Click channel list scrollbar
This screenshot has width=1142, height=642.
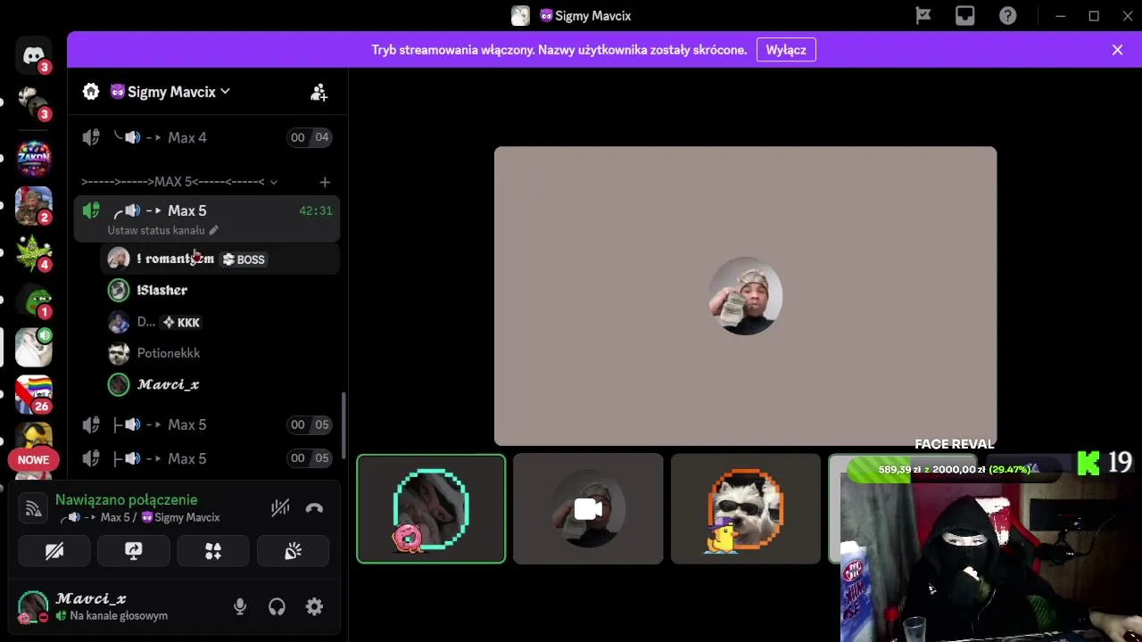coord(343,425)
